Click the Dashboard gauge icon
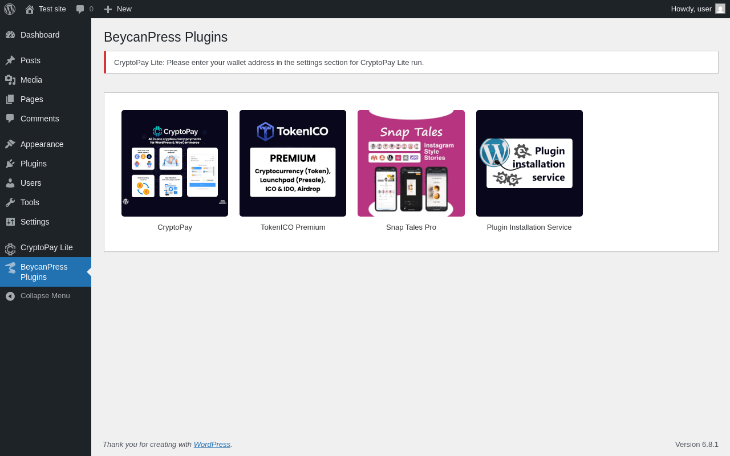 10,35
